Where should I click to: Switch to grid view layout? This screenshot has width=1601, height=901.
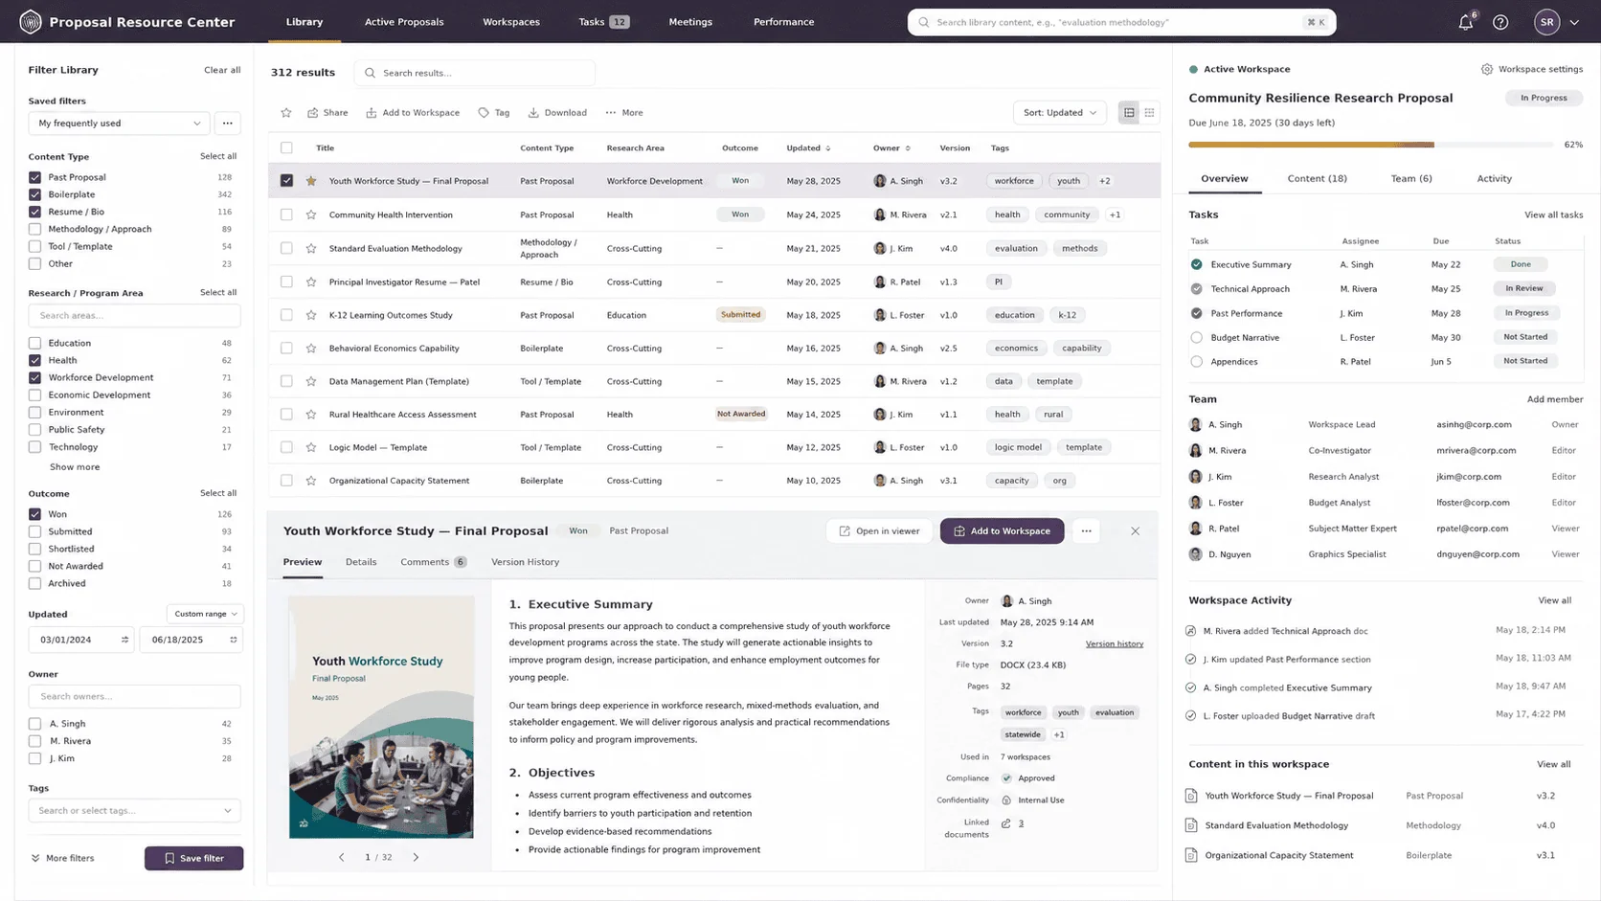[1149, 113]
